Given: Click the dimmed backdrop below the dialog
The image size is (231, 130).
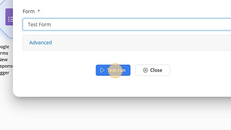Looking at the screenshot, I should (115, 115).
